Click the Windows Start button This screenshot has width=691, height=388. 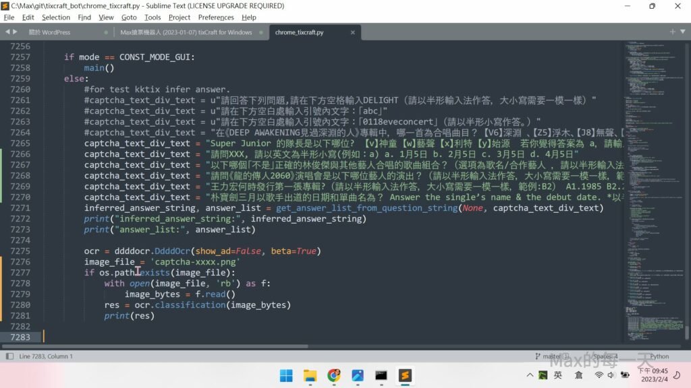(286, 375)
